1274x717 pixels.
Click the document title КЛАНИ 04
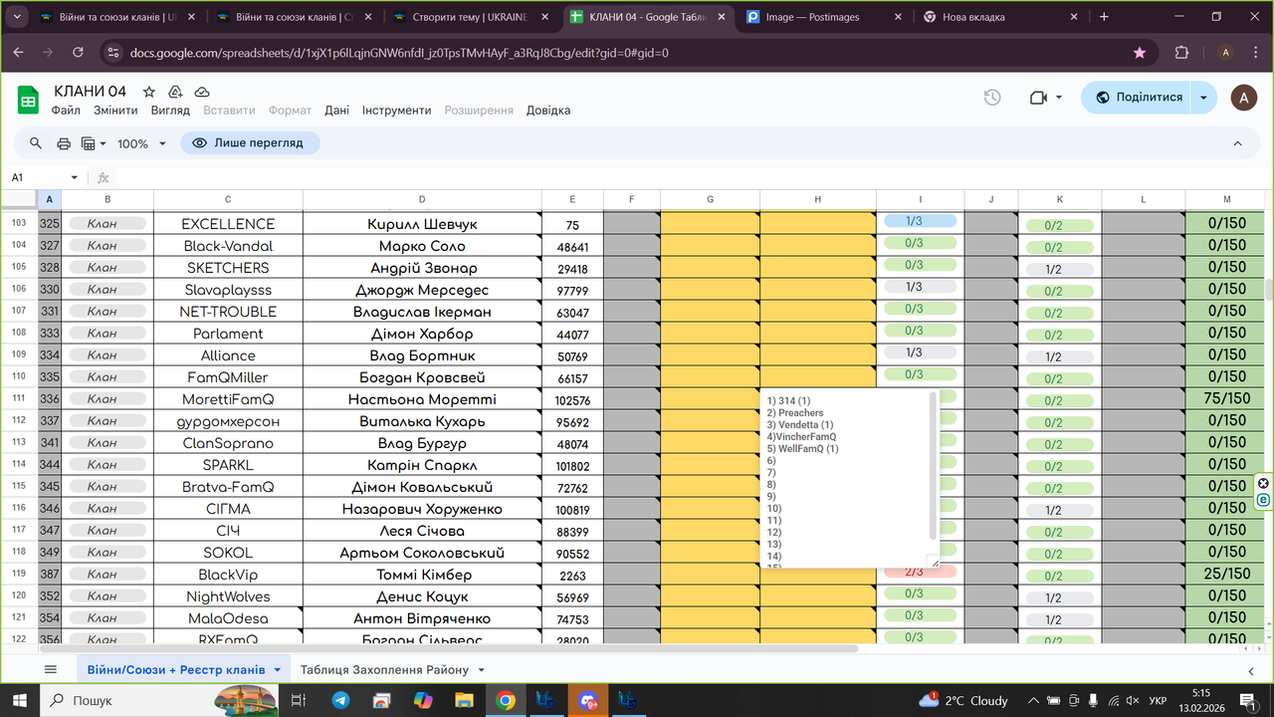click(x=91, y=92)
